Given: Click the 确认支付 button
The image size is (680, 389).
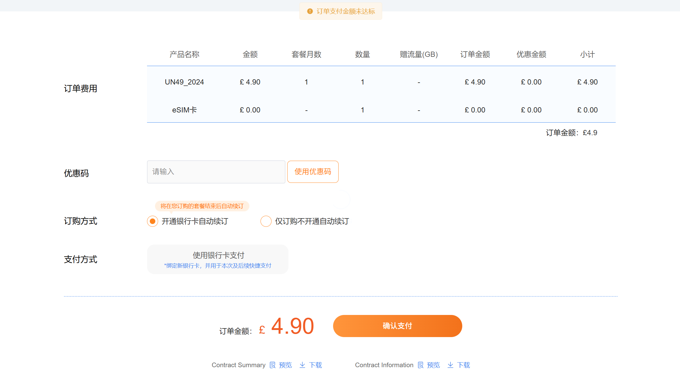Looking at the screenshot, I should point(397,326).
